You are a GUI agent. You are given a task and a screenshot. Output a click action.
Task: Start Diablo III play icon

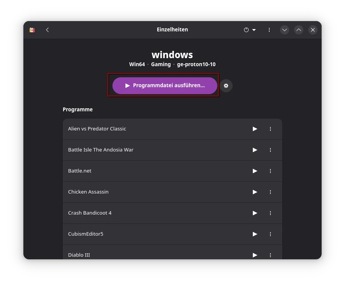255,255
